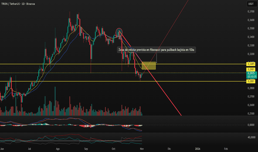The image size is (258, 152).
Task: Click the Feb time axis label
Action: (x=226, y=149)
